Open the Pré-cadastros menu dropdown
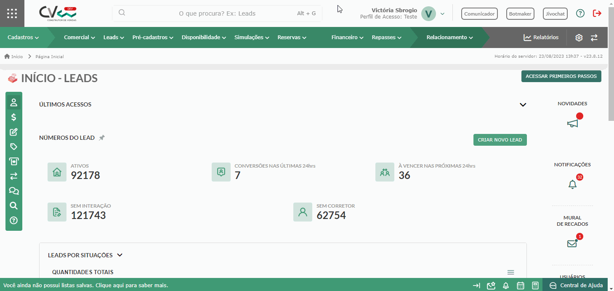Screen dimensions: 614x291 pos(153,37)
